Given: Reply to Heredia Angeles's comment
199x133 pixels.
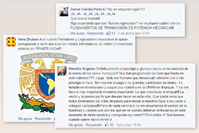Looking at the screenshot, I should coord(94,125).
